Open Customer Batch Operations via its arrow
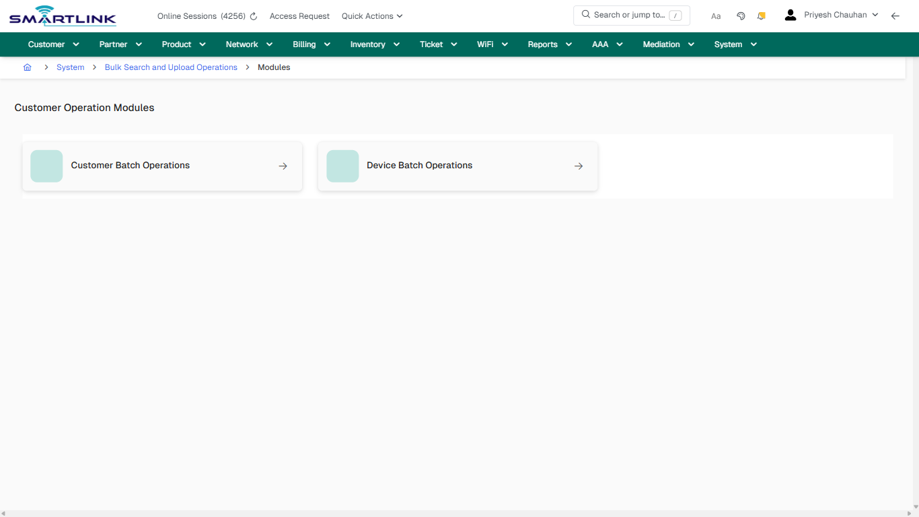This screenshot has width=919, height=517. coord(283,166)
